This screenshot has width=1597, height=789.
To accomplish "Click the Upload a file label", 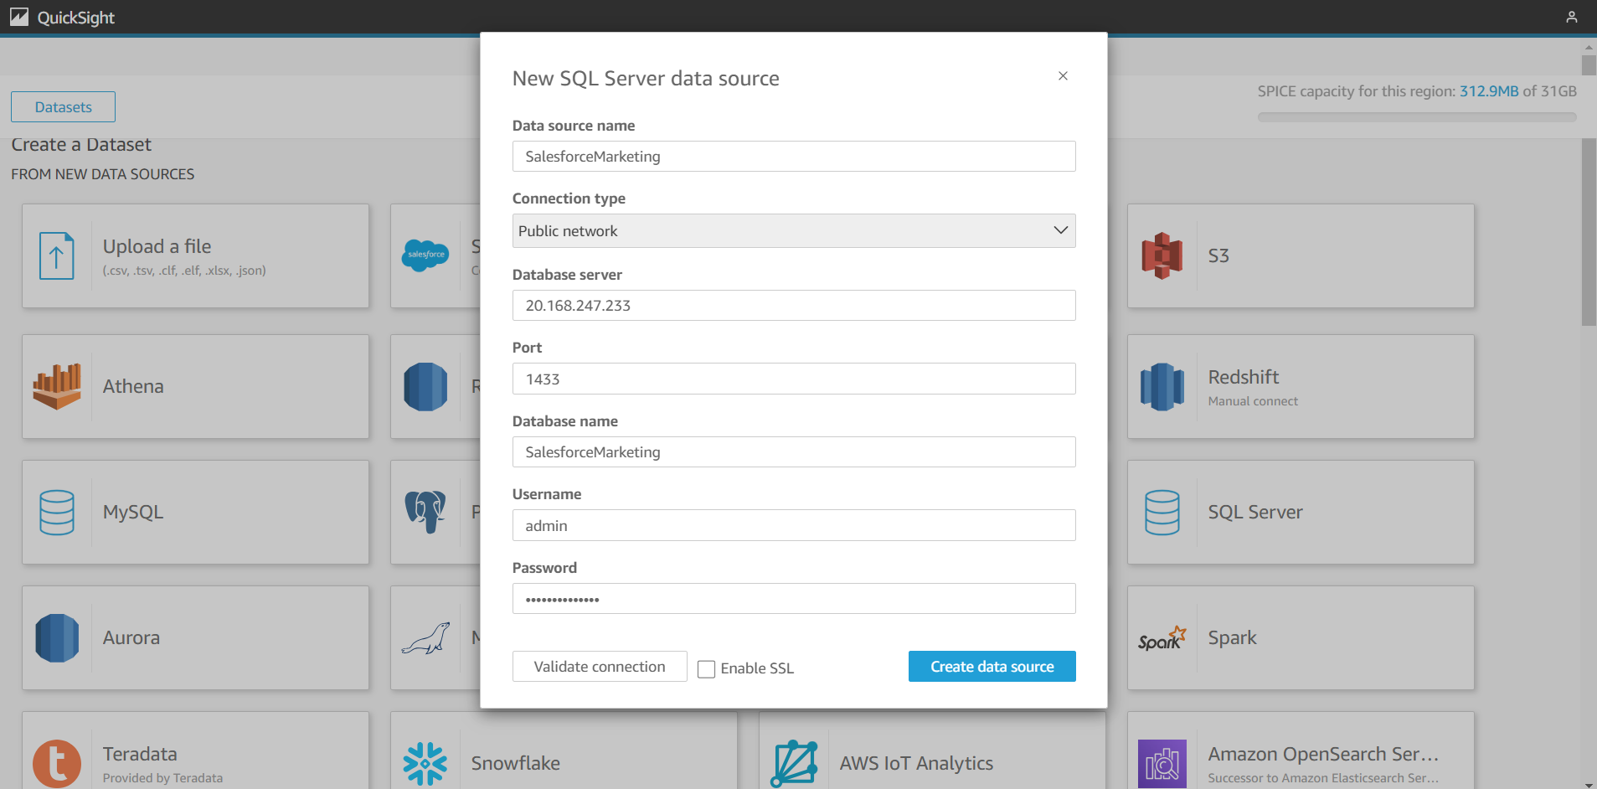I will [x=157, y=246].
